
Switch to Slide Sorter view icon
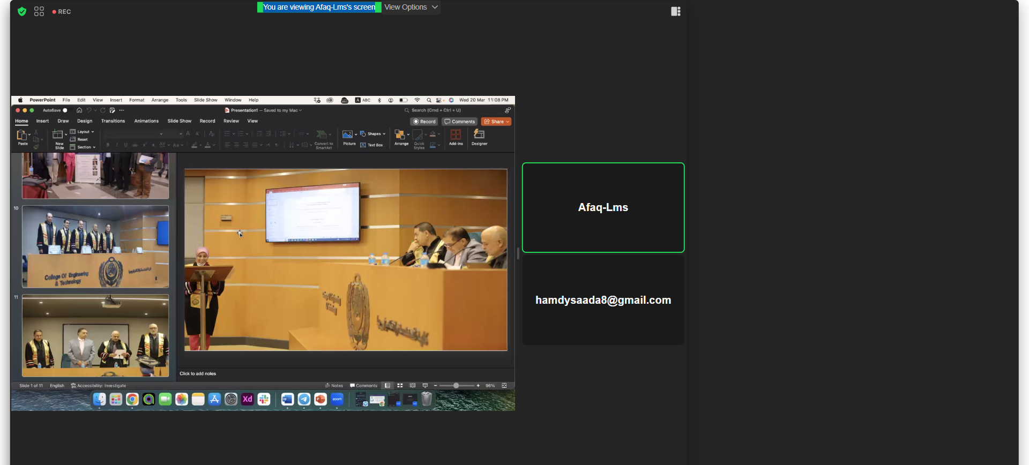pyautogui.click(x=400, y=386)
